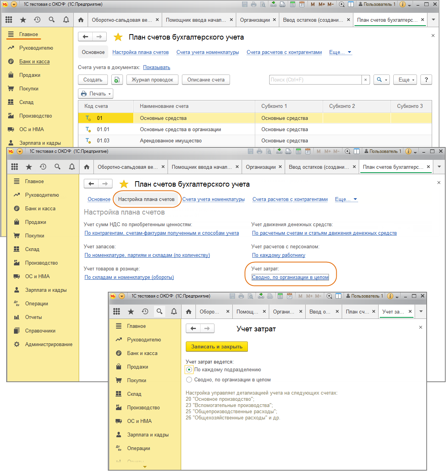Image resolution: width=448 pixels, height=471 pixels.
Task: Open notifications bell icon in front window
Action: (174, 312)
